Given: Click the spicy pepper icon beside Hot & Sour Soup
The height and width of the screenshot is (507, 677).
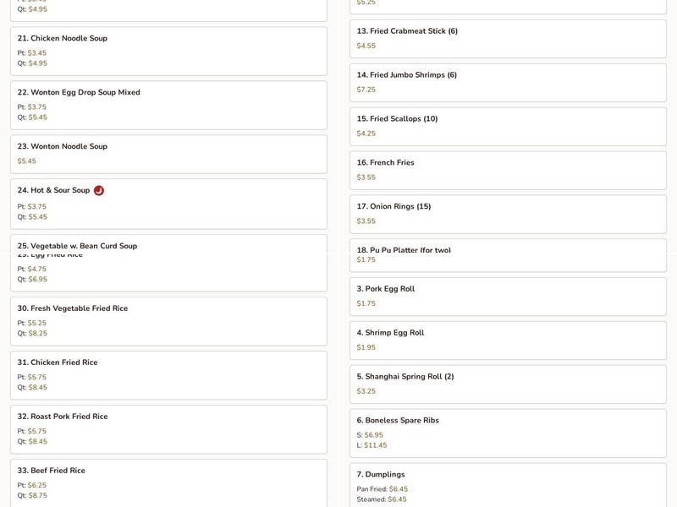Looking at the screenshot, I should tap(99, 191).
